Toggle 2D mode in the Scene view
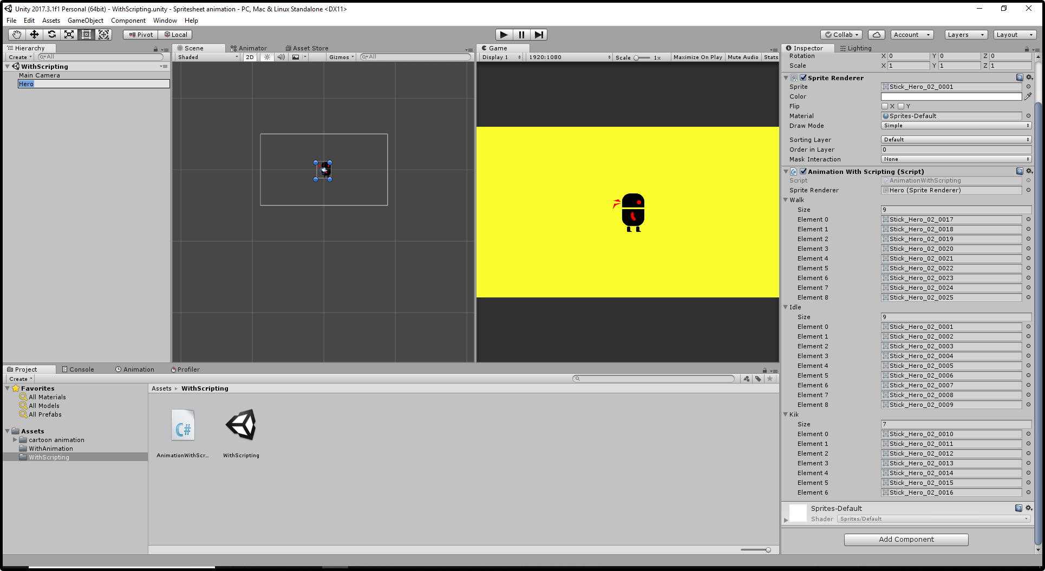The width and height of the screenshot is (1045, 571). click(250, 57)
